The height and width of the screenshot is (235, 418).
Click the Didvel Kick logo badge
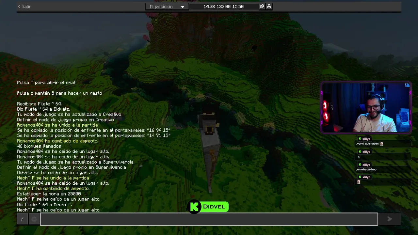[x=208, y=207]
